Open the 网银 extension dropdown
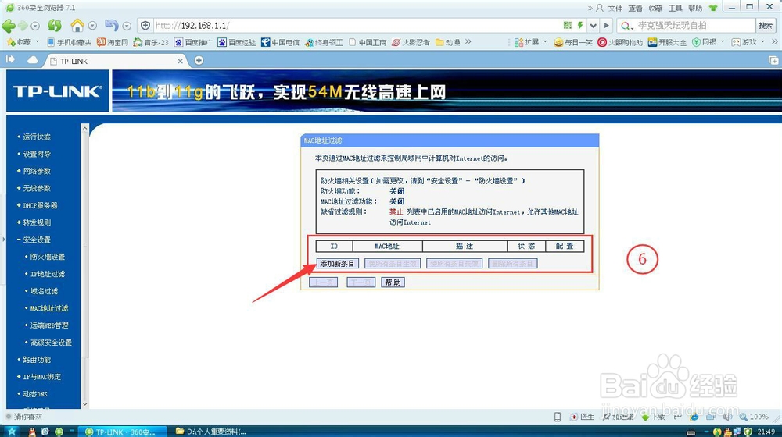Viewport: 782px width, 437px height. point(708,42)
